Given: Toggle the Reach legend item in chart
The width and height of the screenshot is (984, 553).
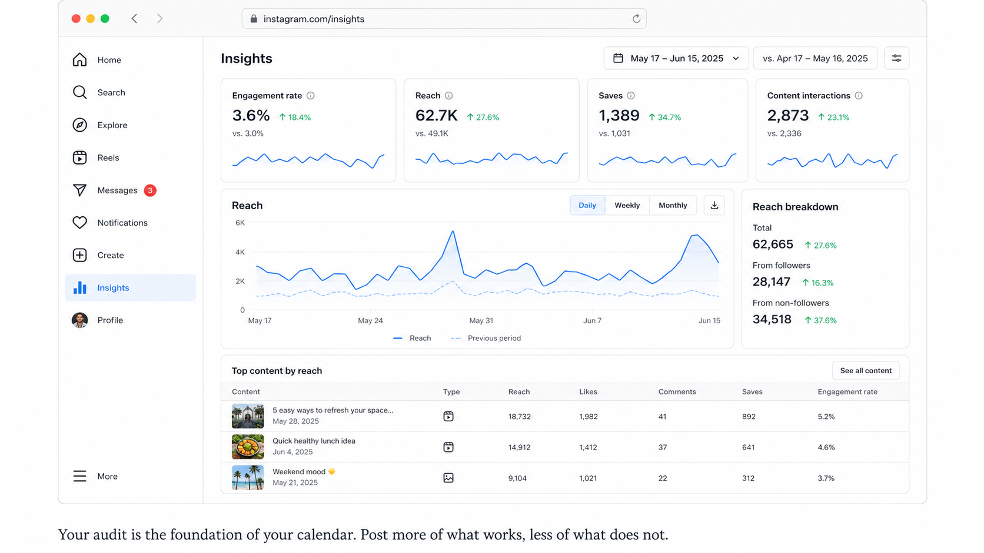Looking at the screenshot, I should (x=412, y=338).
